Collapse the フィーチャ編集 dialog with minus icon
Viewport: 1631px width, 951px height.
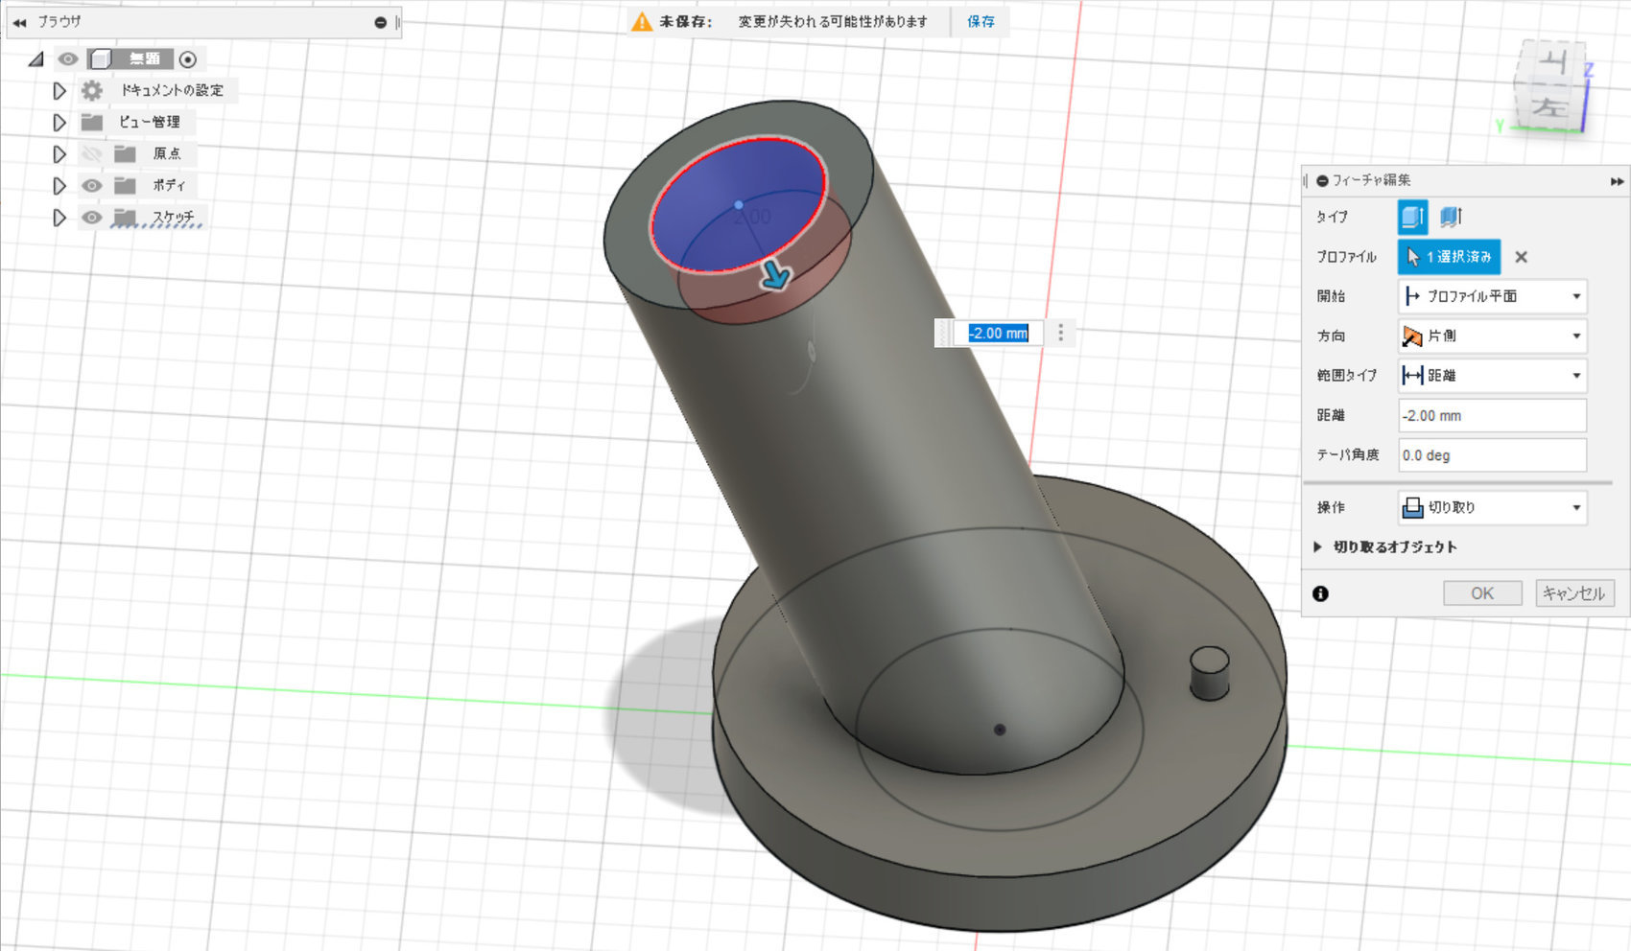click(x=1322, y=180)
